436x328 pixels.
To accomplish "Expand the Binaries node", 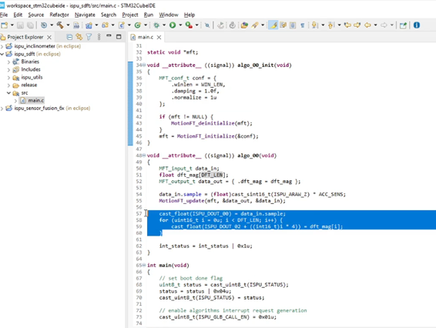I will pos(9,62).
